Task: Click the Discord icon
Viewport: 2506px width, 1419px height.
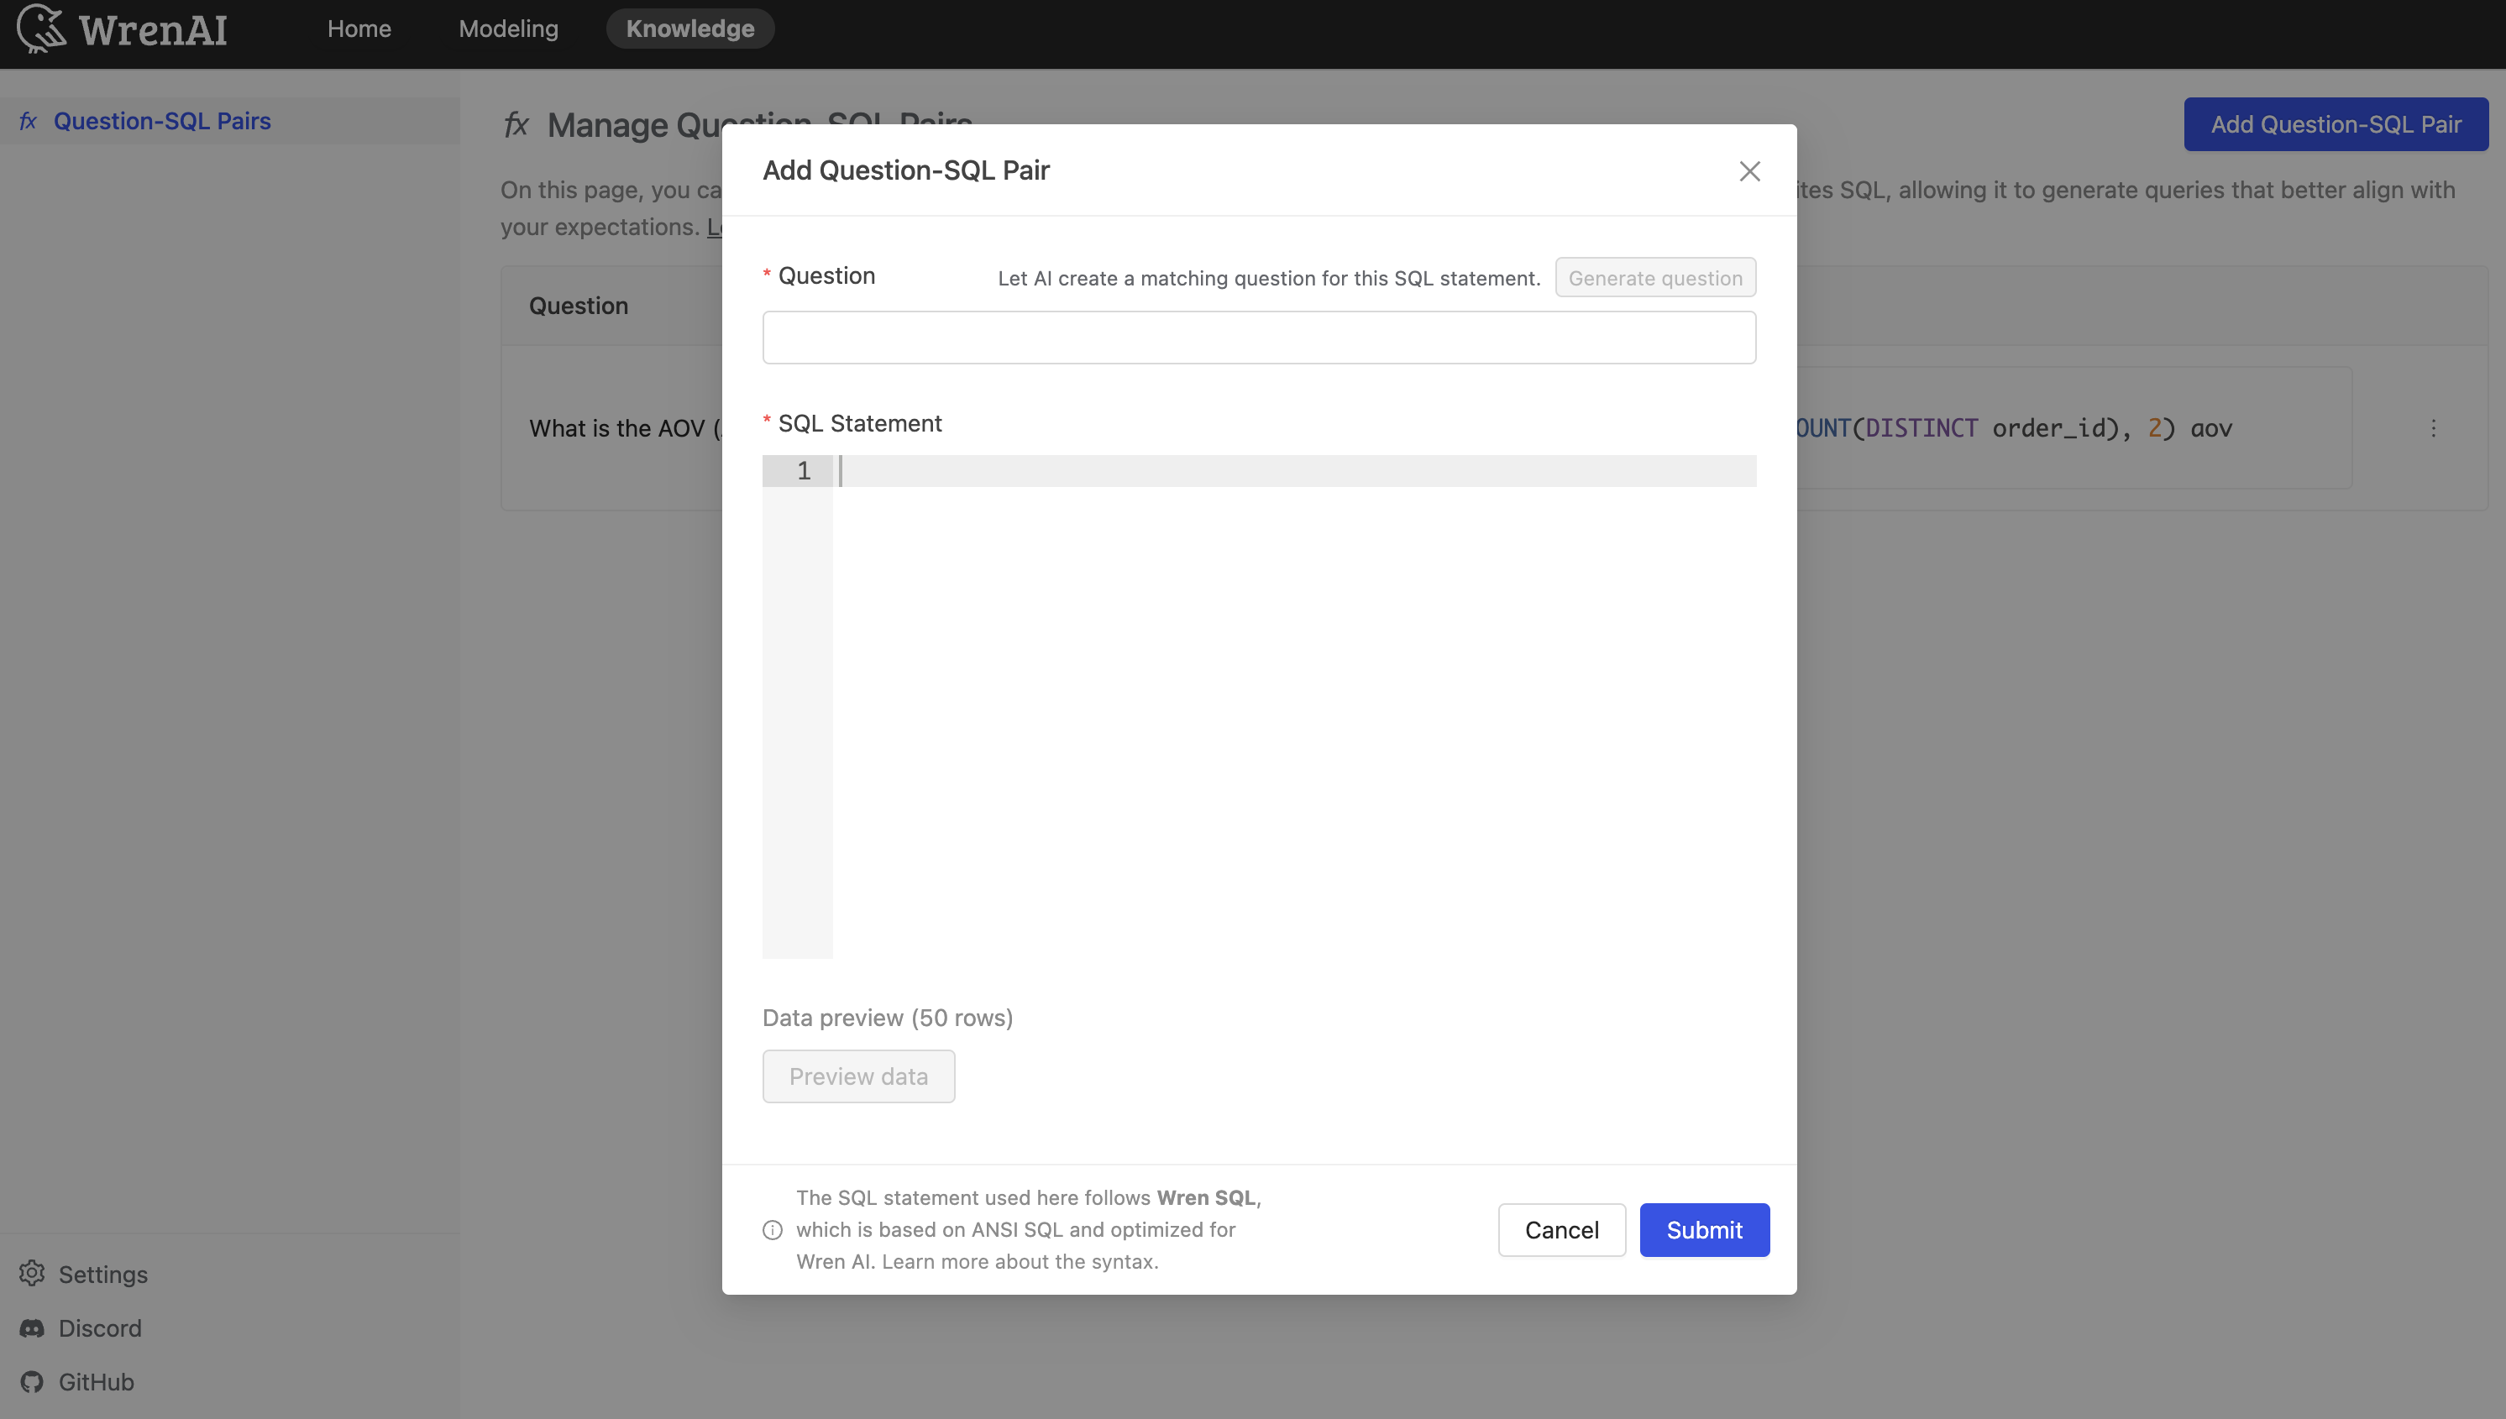Action: tap(32, 1327)
